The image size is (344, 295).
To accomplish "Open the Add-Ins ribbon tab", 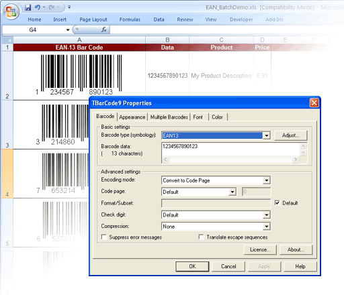I will (x=274, y=19).
